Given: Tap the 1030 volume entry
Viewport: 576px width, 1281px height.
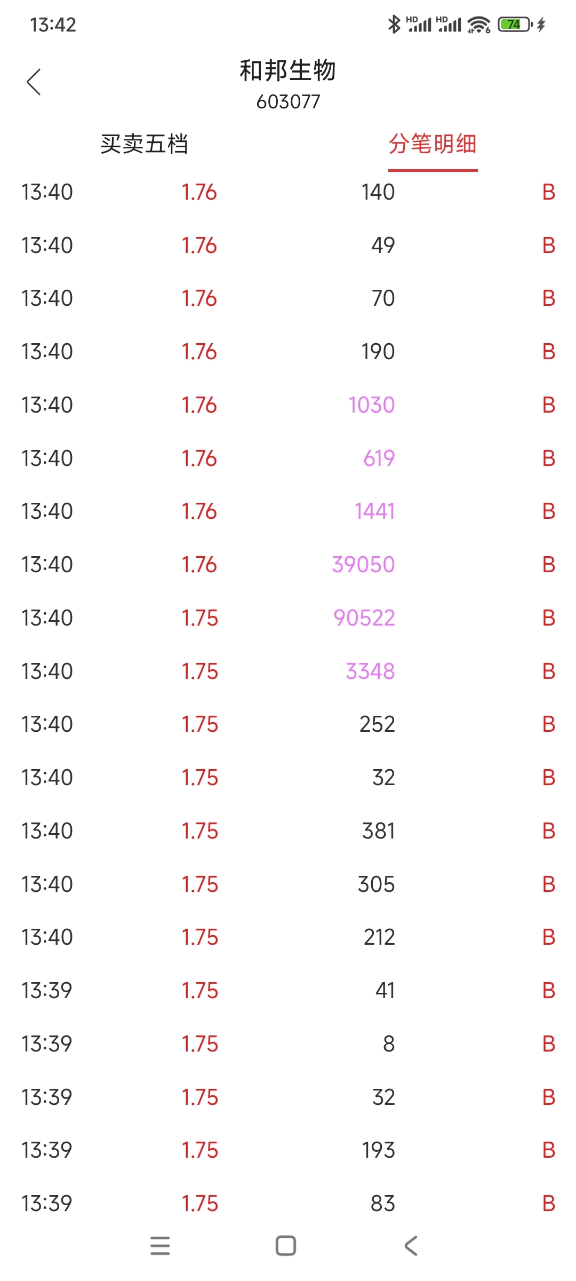Looking at the screenshot, I should pyautogui.click(x=372, y=405).
